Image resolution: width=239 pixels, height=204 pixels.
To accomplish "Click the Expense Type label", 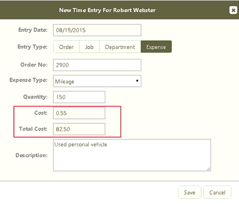I will (x=28, y=80).
